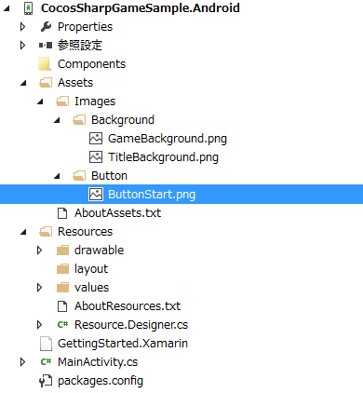
Task: Click the Components folder icon
Action: click(45, 64)
